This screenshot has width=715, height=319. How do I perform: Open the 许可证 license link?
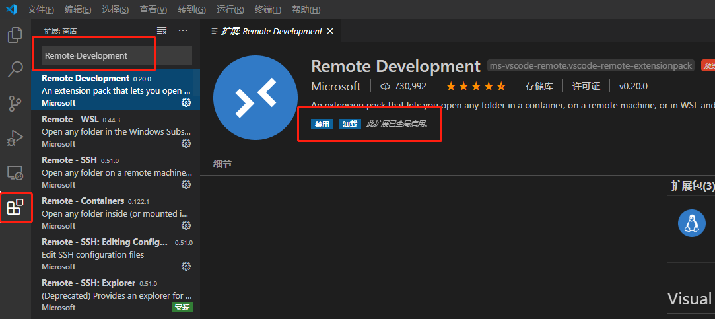[586, 87]
